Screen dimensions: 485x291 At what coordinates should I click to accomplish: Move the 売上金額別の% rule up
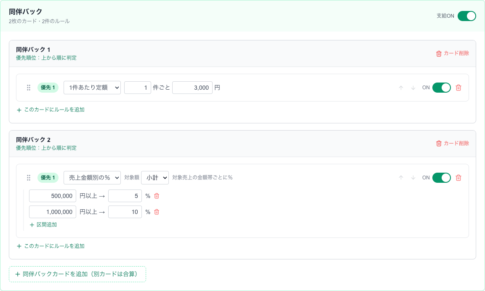(x=401, y=178)
